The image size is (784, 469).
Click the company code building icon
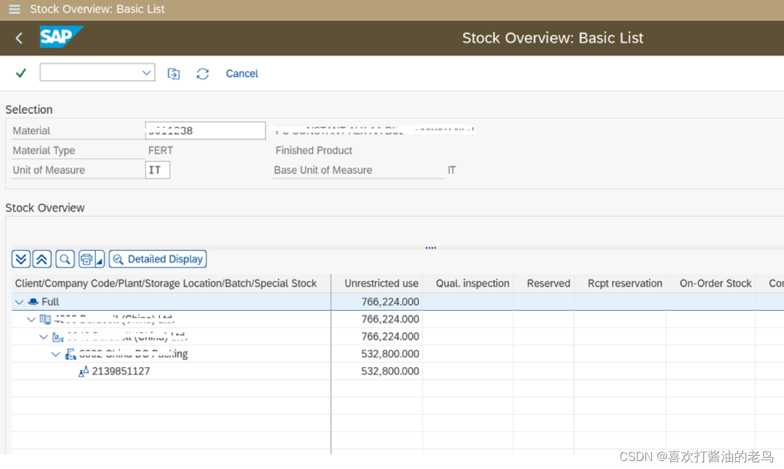45,319
